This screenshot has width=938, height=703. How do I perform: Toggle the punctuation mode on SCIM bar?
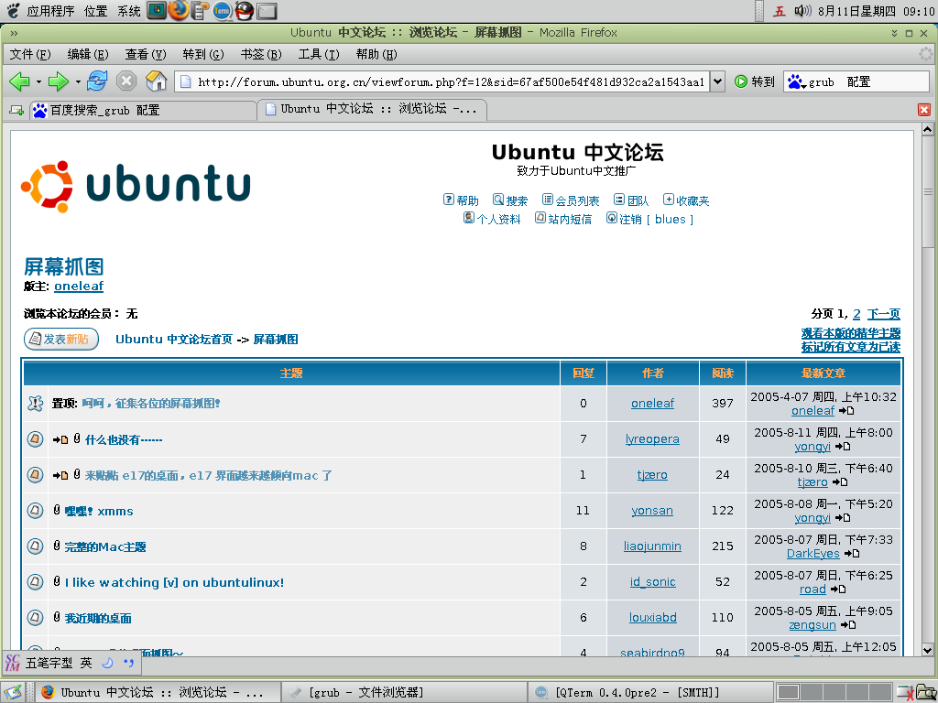[x=128, y=663]
